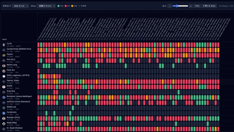Viewport: 234px width, 132px height.
Task: Reset zoom with the 100% button
Action: point(197,6)
